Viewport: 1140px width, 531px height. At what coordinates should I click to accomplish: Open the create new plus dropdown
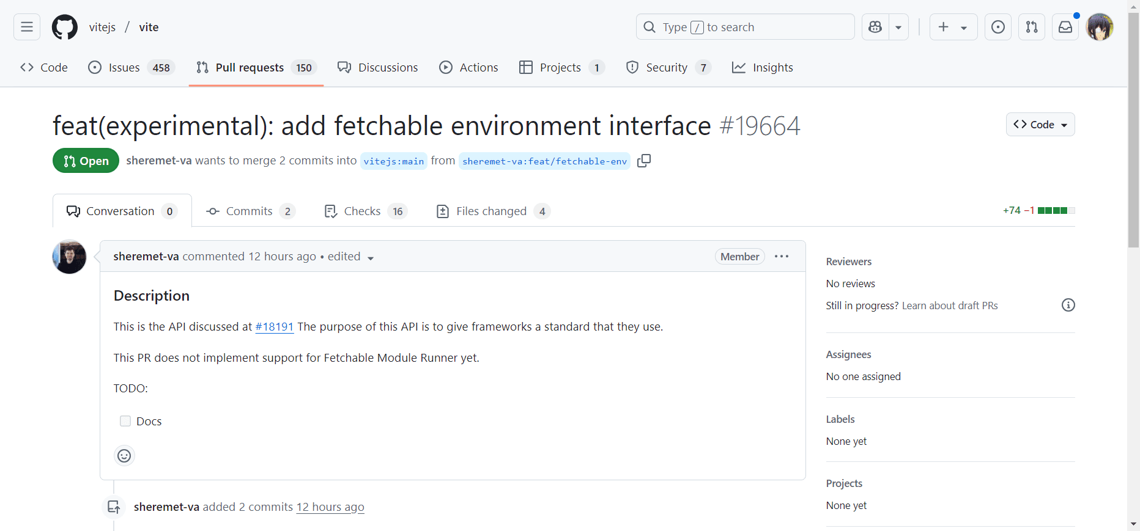pos(953,27)
